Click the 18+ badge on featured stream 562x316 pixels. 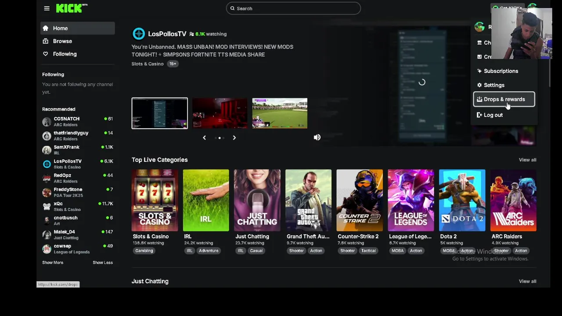[x=173, y=64]
